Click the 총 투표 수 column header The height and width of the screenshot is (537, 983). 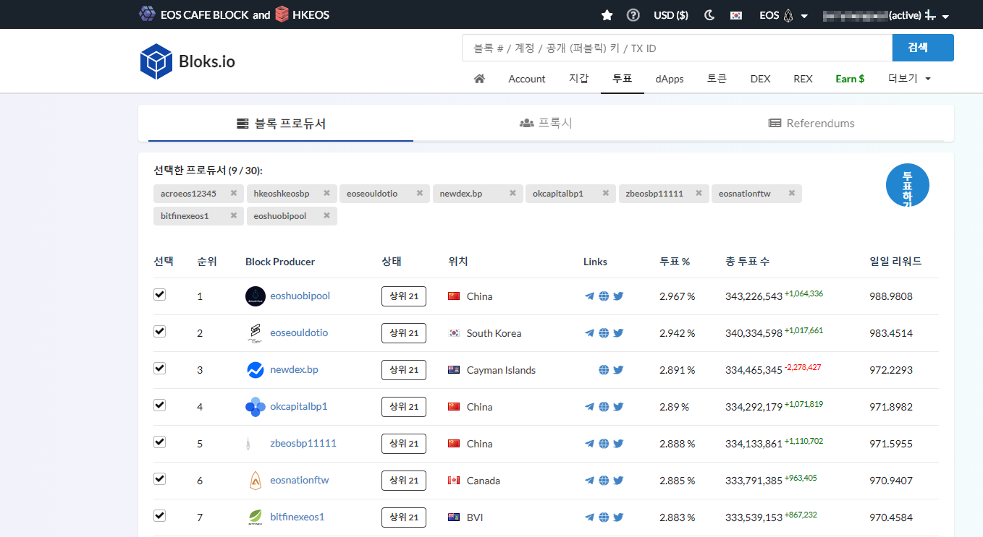tap(747, 262)
